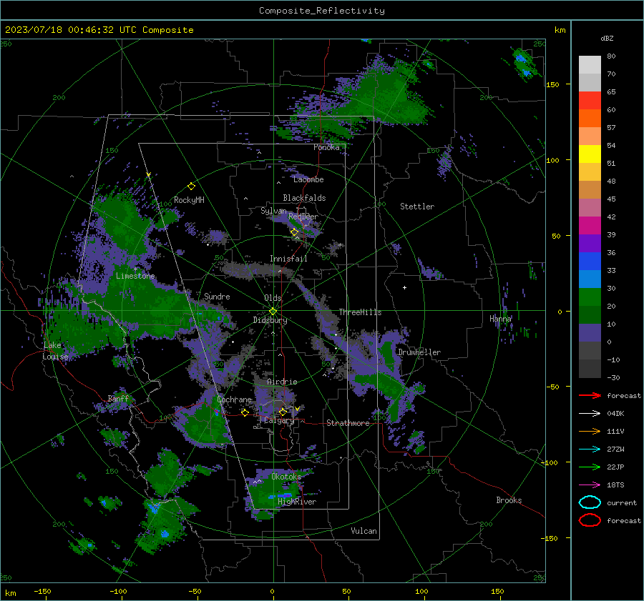
Task: Click the yellow radar-center diamond above Didsbury
Action: point(273,312)
